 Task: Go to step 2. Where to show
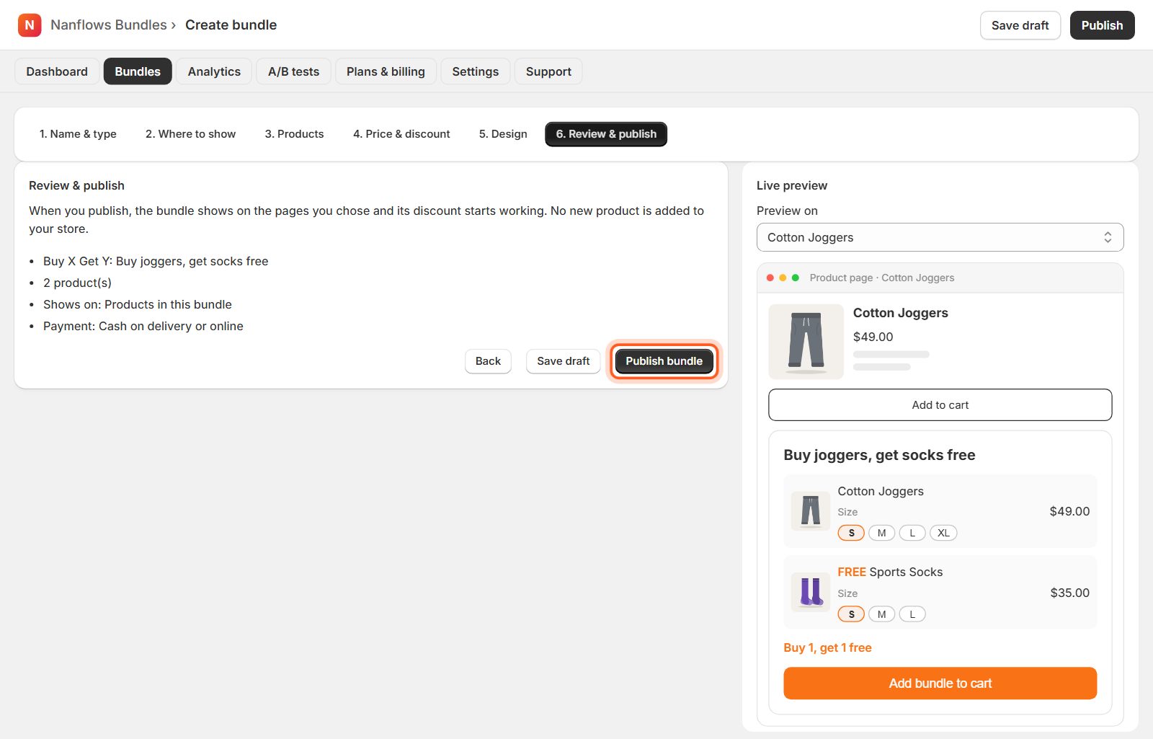pyautogui.click(x=190, y=134)
